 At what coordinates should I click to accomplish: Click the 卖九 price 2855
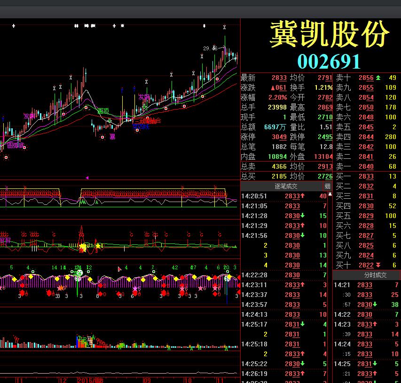(366, 88)
